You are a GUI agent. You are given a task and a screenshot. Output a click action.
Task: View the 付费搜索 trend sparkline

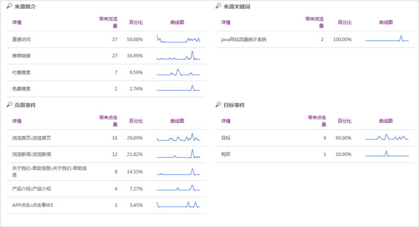(x=178, y=72)
